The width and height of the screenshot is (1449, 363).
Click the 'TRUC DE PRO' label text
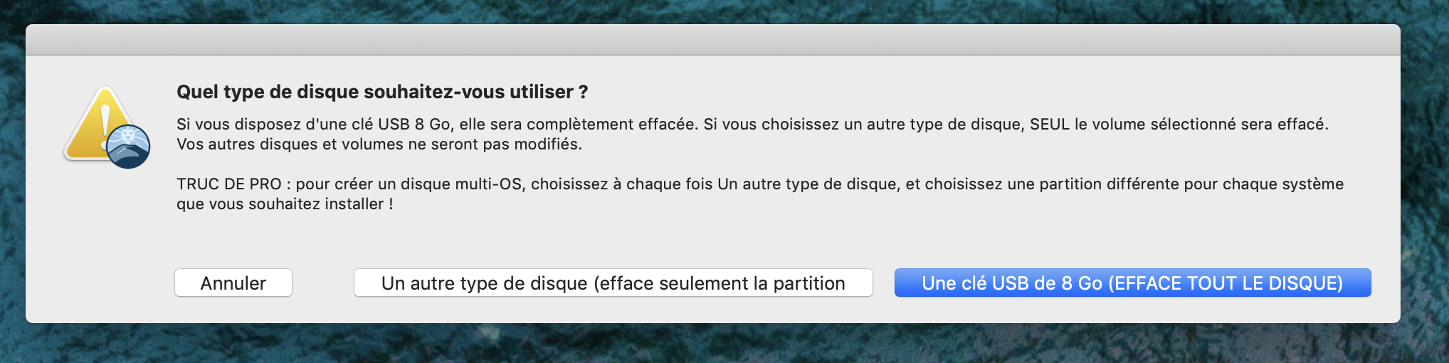point(228,184)
